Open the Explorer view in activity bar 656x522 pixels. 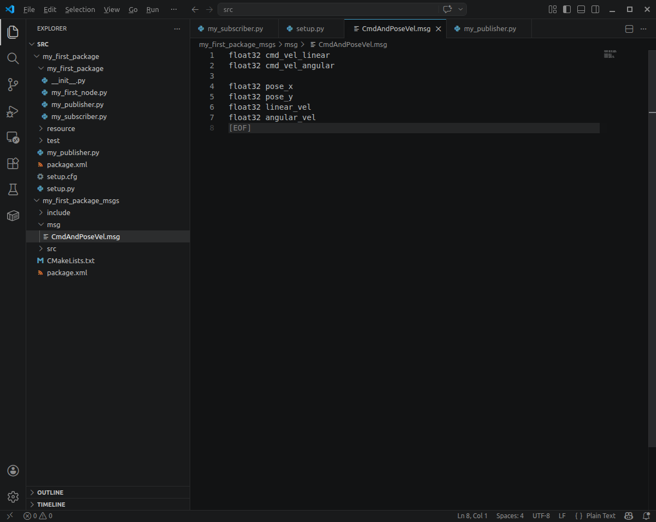coord(13,32)
